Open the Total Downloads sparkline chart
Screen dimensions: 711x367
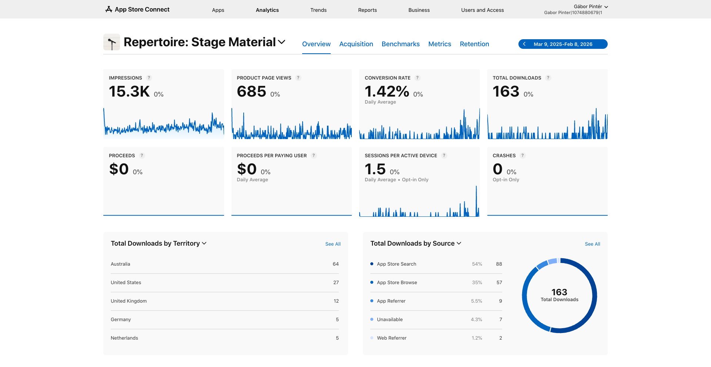(x=547, y=124)
